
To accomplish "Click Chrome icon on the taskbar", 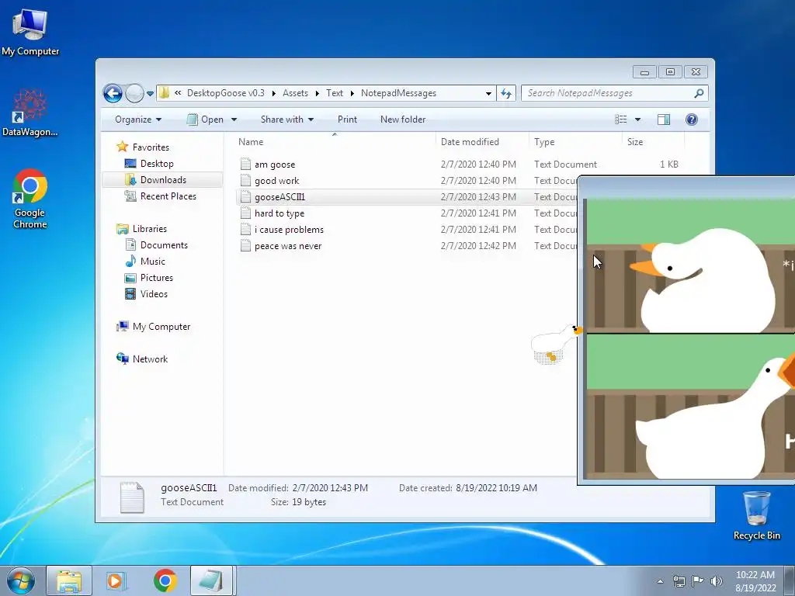I will tap(165, 580).
